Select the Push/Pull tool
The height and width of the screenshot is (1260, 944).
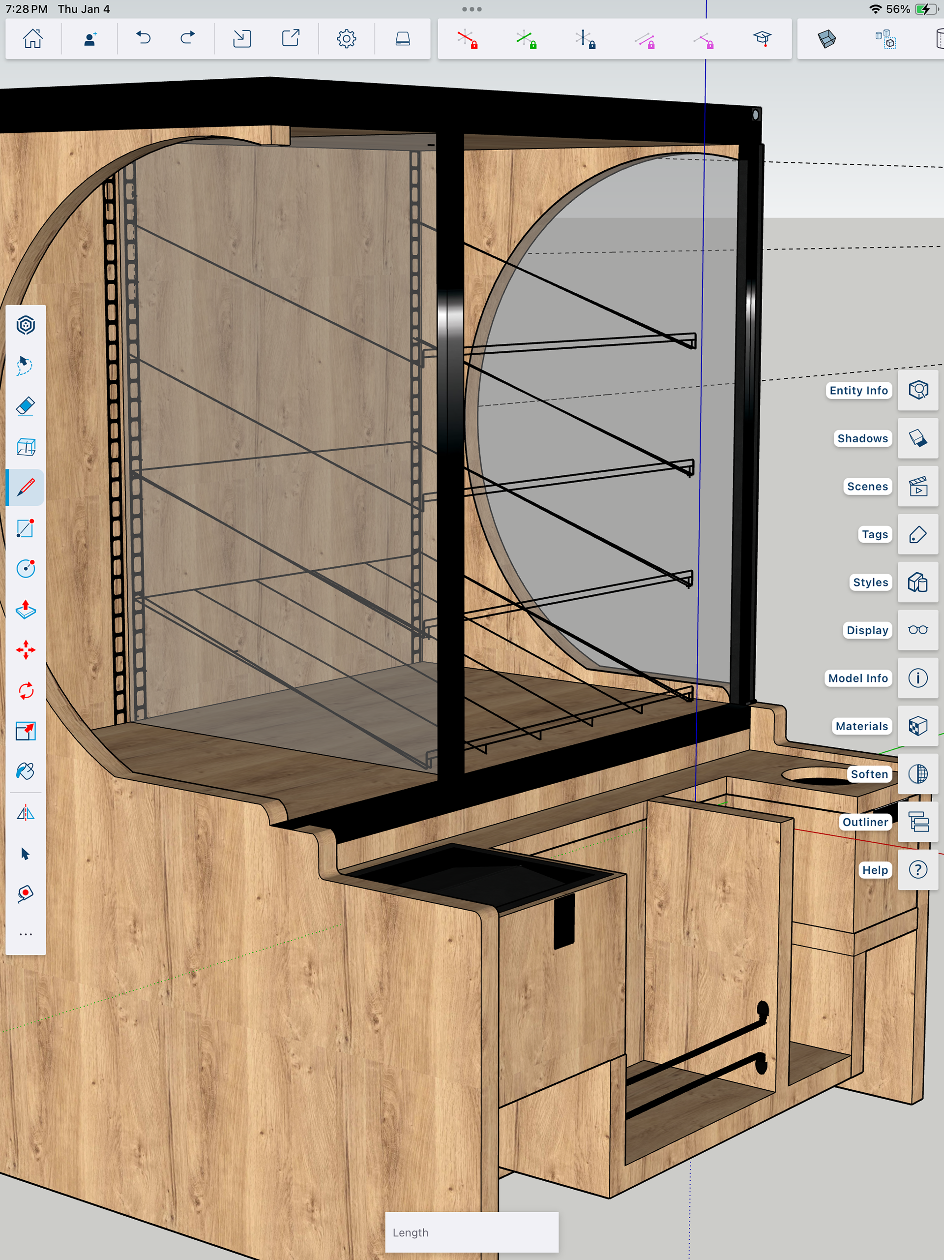click(x=26, y=610)
